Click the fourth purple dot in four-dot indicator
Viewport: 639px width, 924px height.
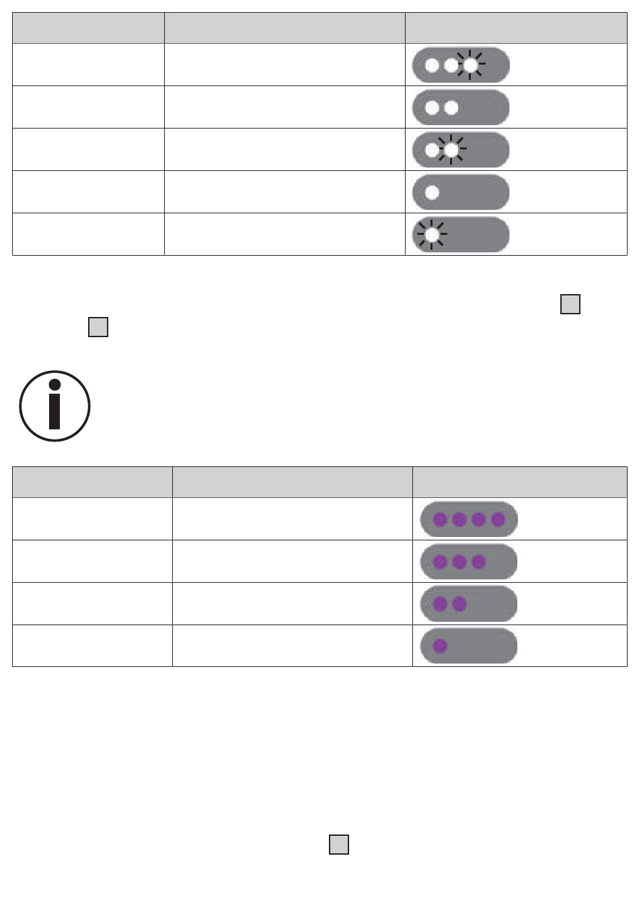click(498, 520)
